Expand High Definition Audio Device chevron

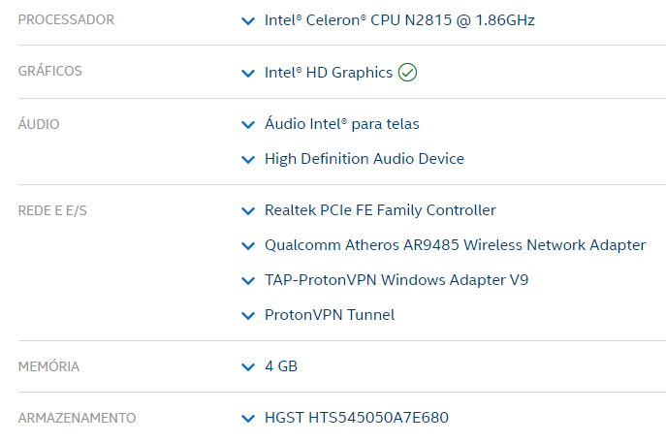click(x=248, y=159)
